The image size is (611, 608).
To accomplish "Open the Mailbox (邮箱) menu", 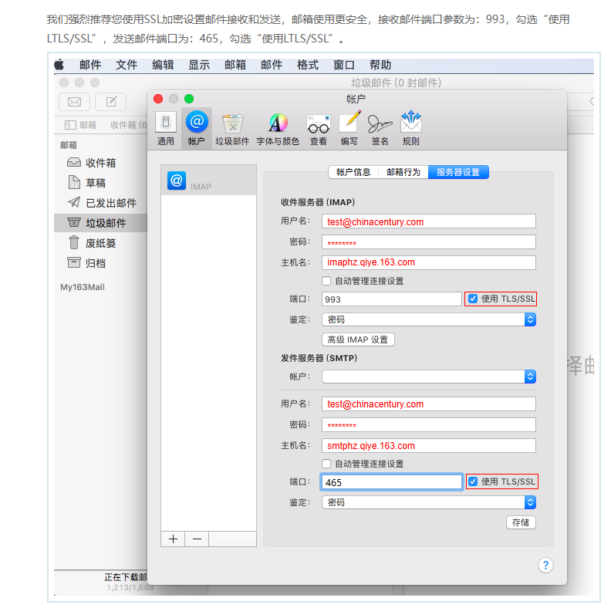I will (235, 65).
